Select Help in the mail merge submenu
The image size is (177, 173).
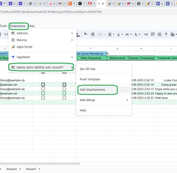104,111
